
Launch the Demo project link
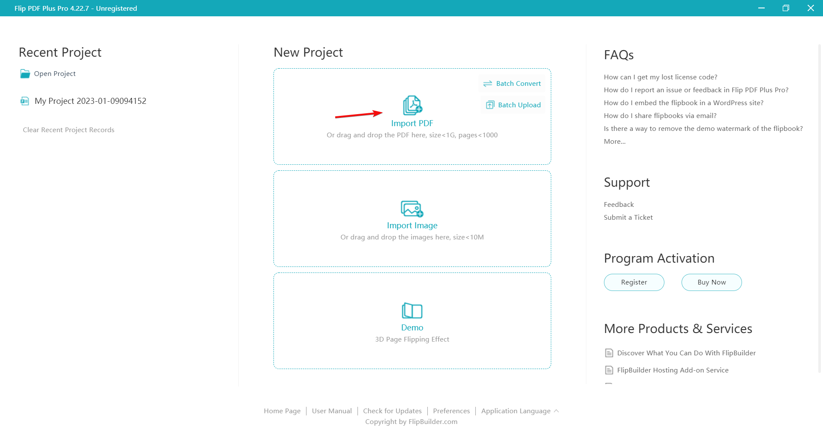coord(412,327)
